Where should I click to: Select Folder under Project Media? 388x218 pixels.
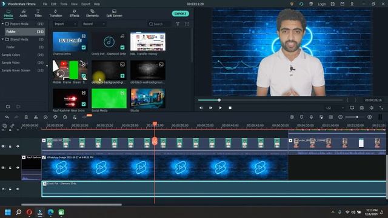coord(25,31)
